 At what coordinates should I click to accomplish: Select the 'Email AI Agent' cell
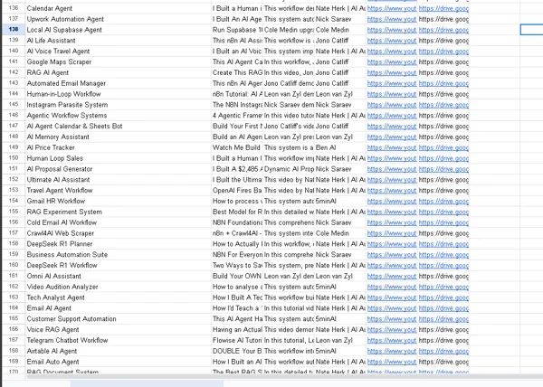pos(119,308)
